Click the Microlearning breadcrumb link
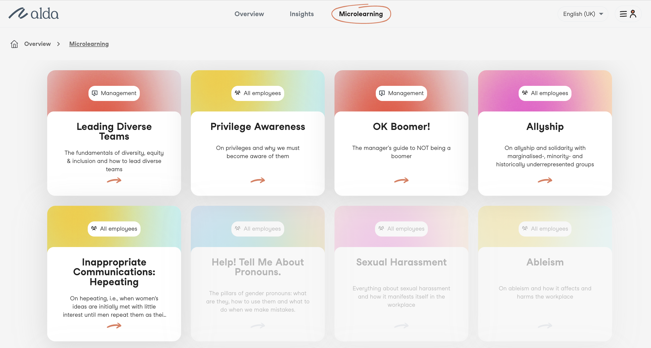651x348 pixels. point(89,44)
